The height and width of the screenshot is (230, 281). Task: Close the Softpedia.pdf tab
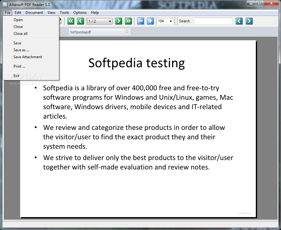point(127,32)
